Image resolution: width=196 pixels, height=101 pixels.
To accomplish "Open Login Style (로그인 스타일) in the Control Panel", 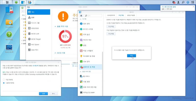I will click(x=91, y=29).
